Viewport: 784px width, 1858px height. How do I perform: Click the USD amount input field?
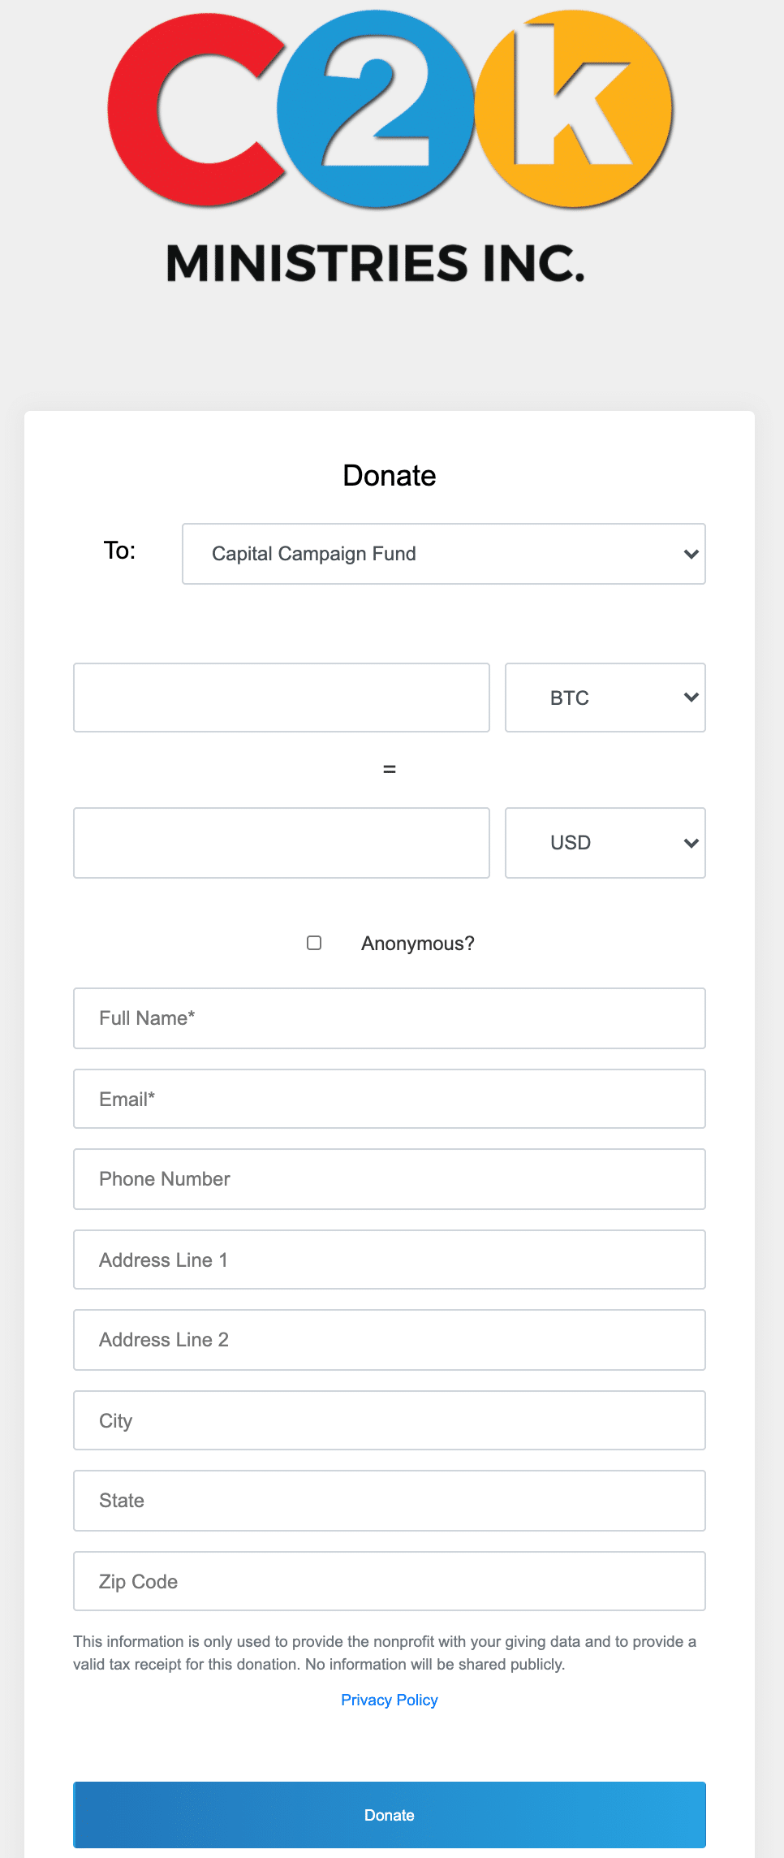click(x=282, y=843)
